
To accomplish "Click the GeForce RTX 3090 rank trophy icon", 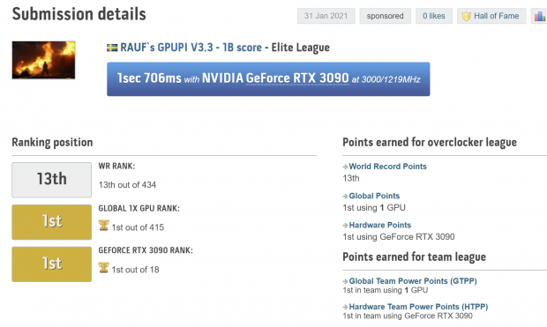I will (x=103, y=267).
